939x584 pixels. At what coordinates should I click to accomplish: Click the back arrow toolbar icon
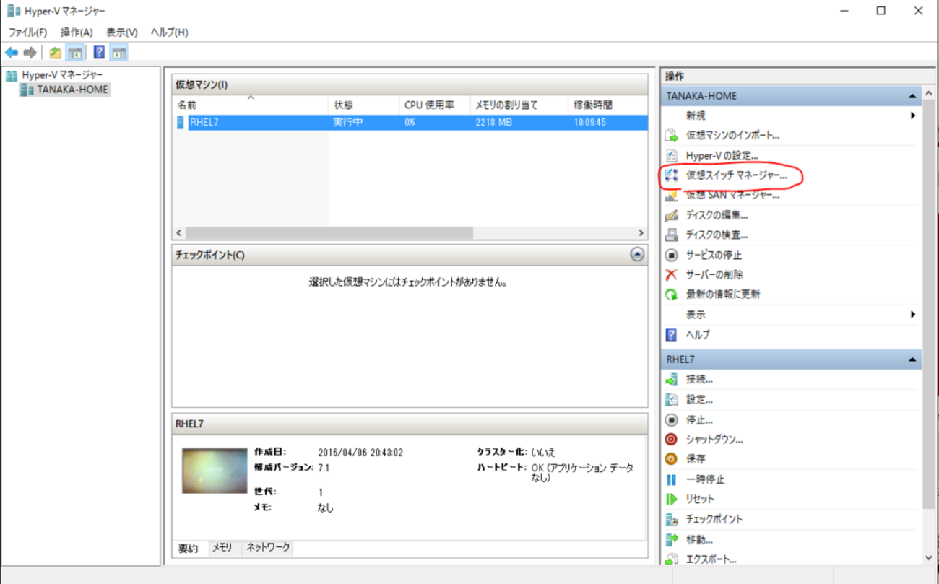(11, 53)
